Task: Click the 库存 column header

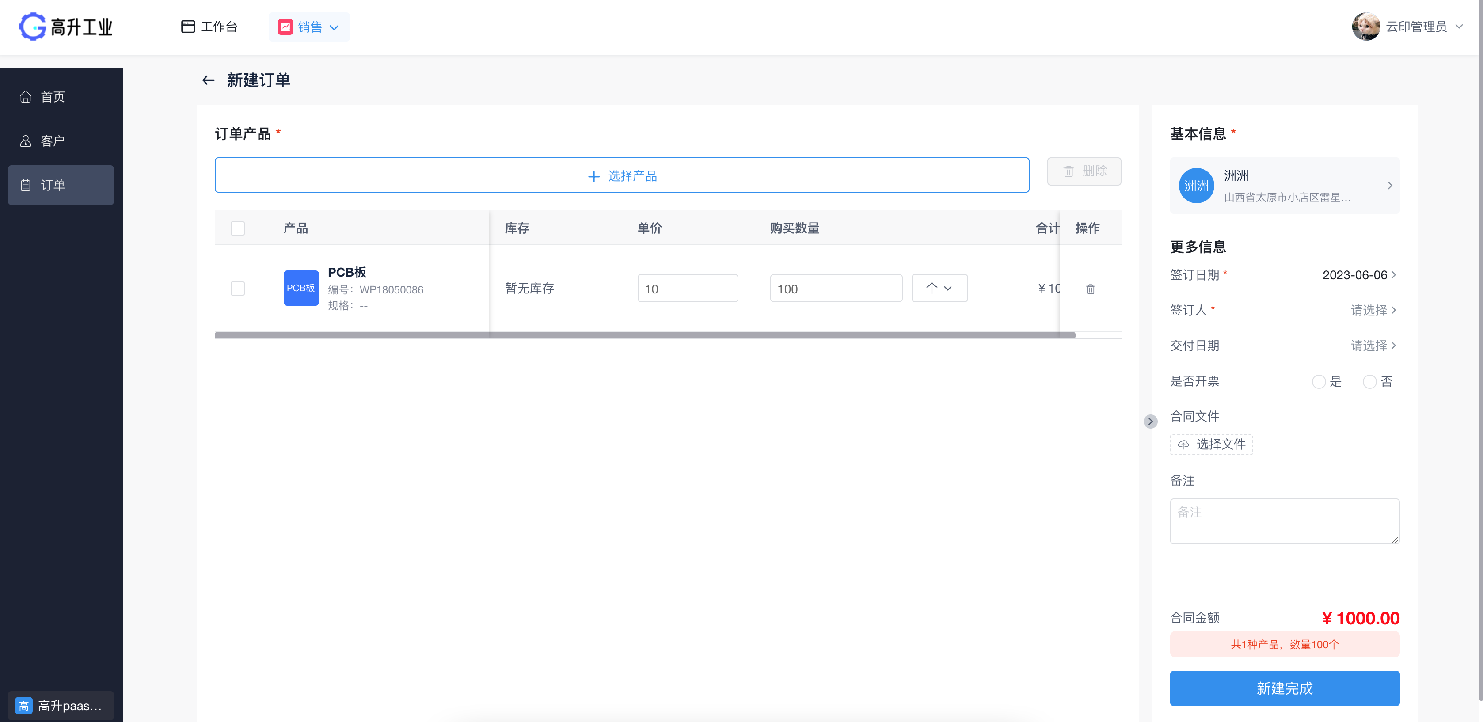Action: click(x=517, y=228)
